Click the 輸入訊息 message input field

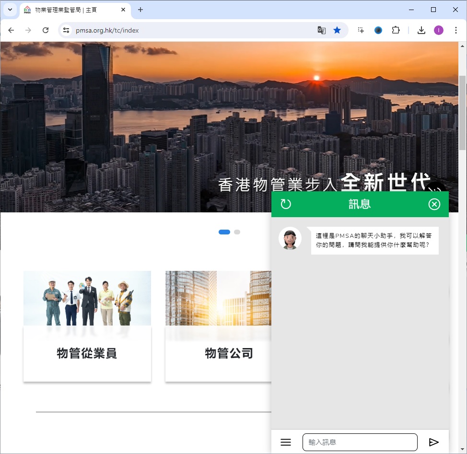coord(360,442)
